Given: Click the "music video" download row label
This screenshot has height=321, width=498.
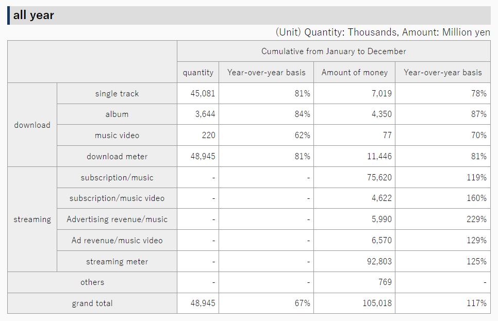Looking at the screenshot, I should click(x=117, y=136).
